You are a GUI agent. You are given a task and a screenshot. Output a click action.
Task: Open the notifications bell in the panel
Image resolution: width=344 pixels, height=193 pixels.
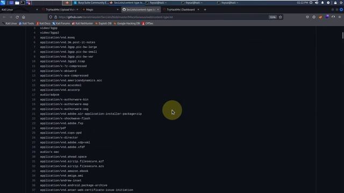(322, 3)
